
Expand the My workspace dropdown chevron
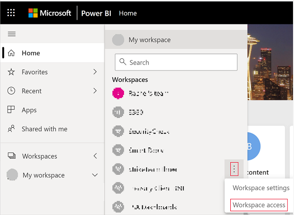[95, 175]
